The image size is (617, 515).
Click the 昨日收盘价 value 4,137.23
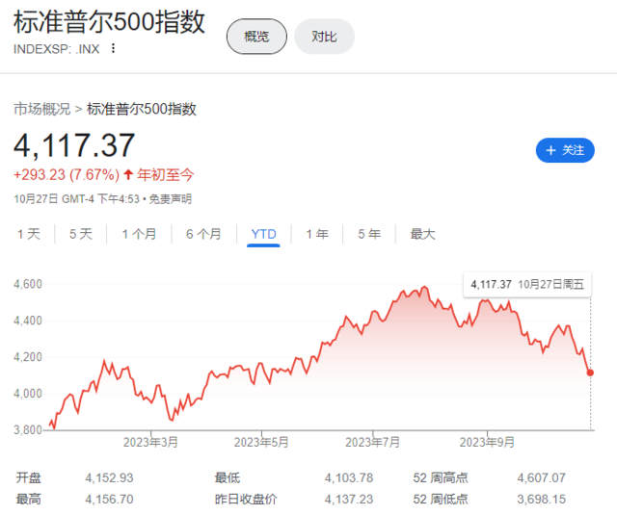pos(349,499)
